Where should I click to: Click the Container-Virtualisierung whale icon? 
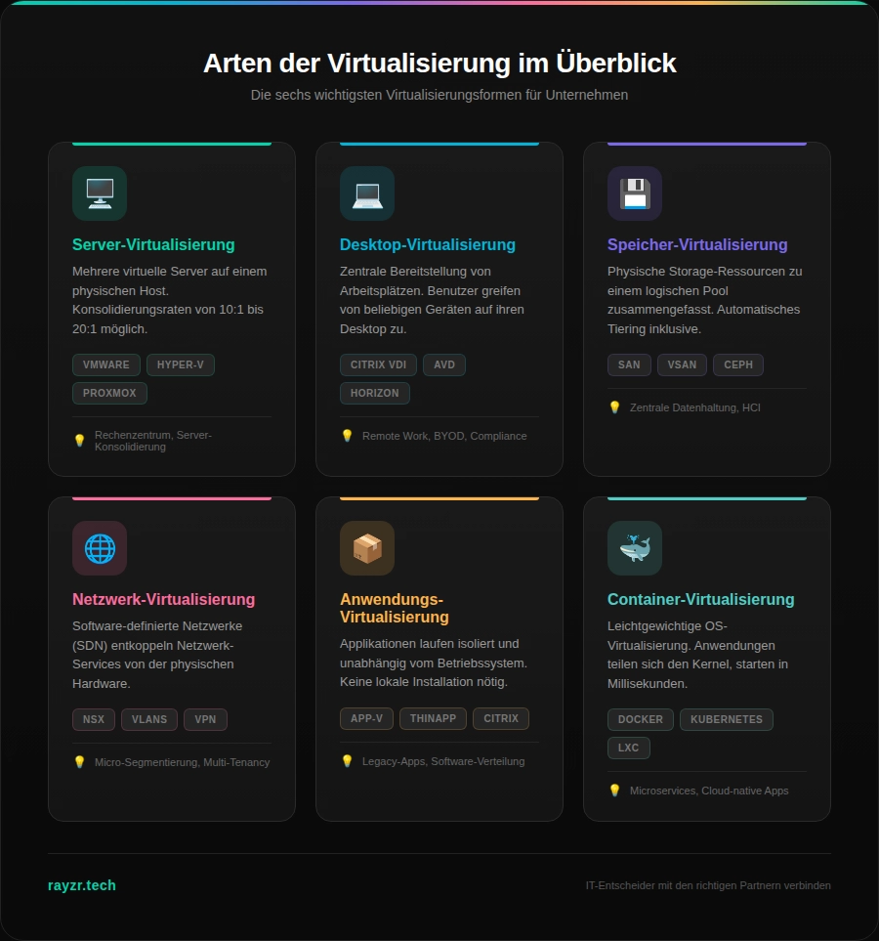635,548
